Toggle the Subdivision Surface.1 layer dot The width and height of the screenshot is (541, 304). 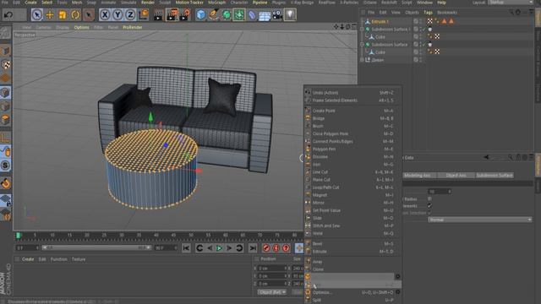point(416,30)
